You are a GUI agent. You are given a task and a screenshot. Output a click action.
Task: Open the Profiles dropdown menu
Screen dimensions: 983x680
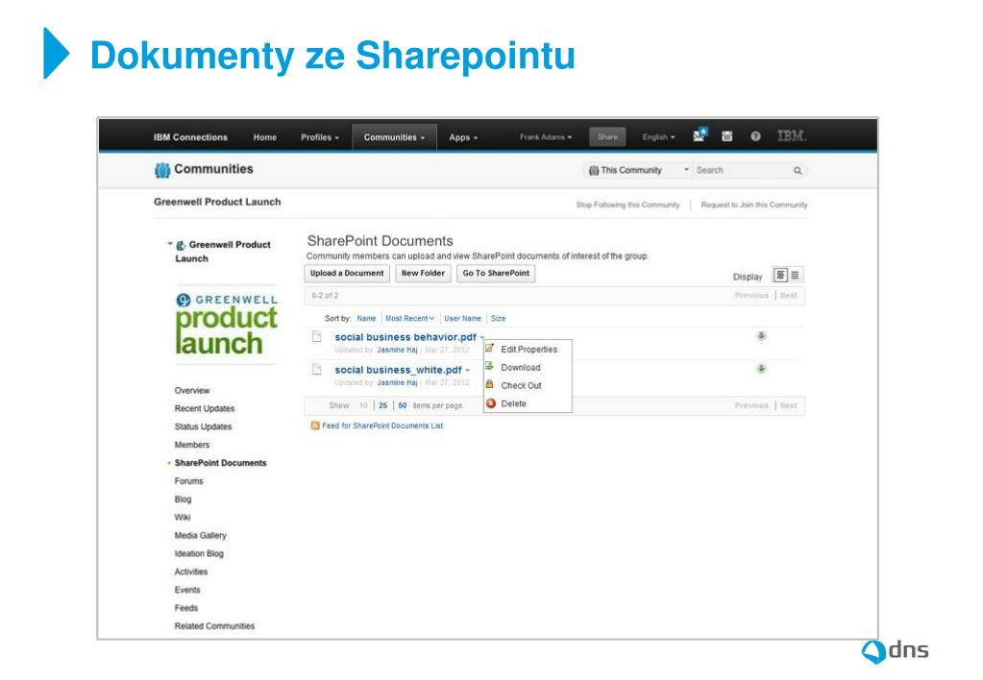click(320, 137)
